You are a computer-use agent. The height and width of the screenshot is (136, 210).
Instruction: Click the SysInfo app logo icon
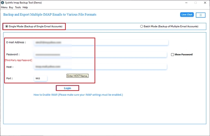(x=2, y=2)
